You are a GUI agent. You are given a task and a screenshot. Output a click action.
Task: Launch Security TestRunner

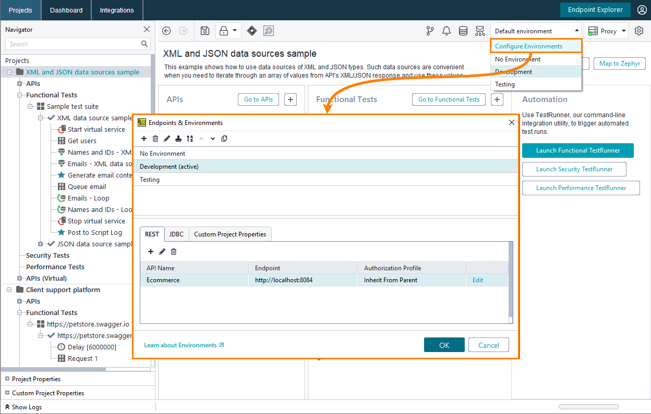coord(574,169)
